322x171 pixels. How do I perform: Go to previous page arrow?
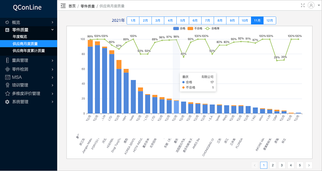(x=254, y=165)
